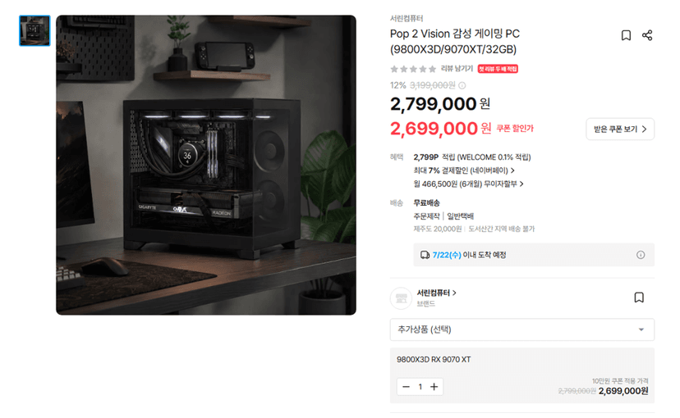Bookmark the 서린컴퓨터 brand store
The image size is (680, 418).
[x=639, y=298]
